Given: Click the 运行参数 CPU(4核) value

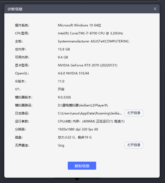Looking at the screenshot, I should (x=91, y=121).
